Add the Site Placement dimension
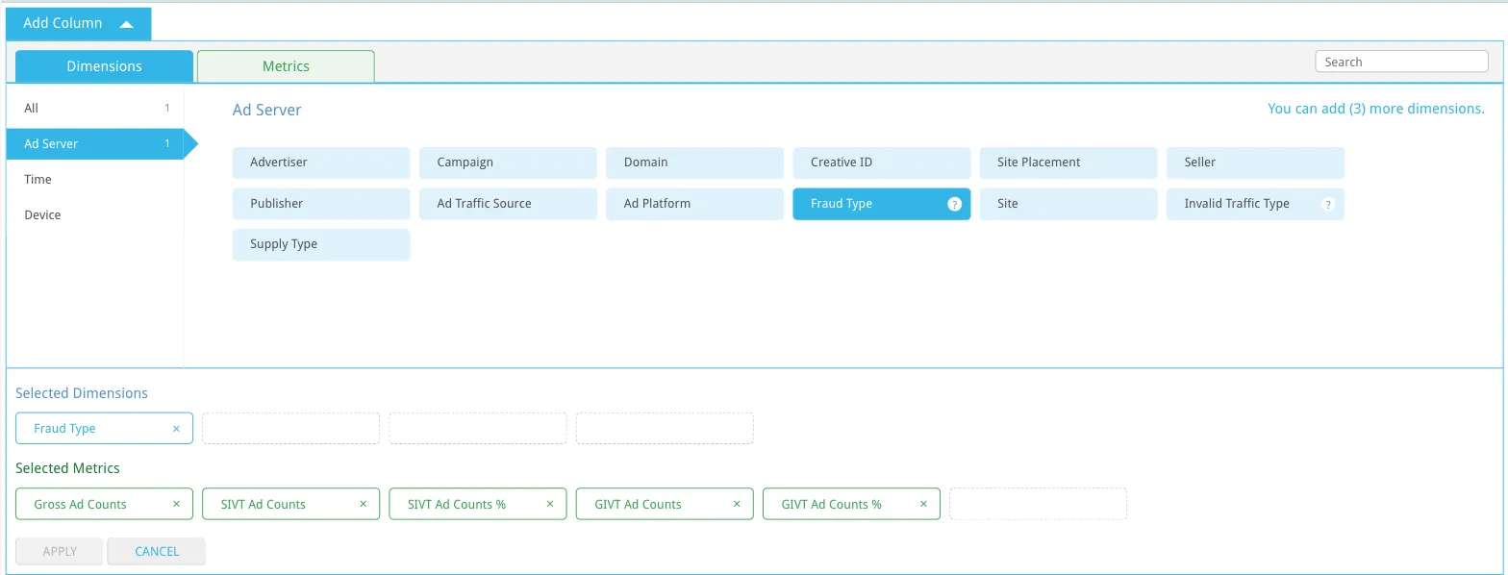The height and width of the screenshot is (575, 1508). click(1068, 162)
